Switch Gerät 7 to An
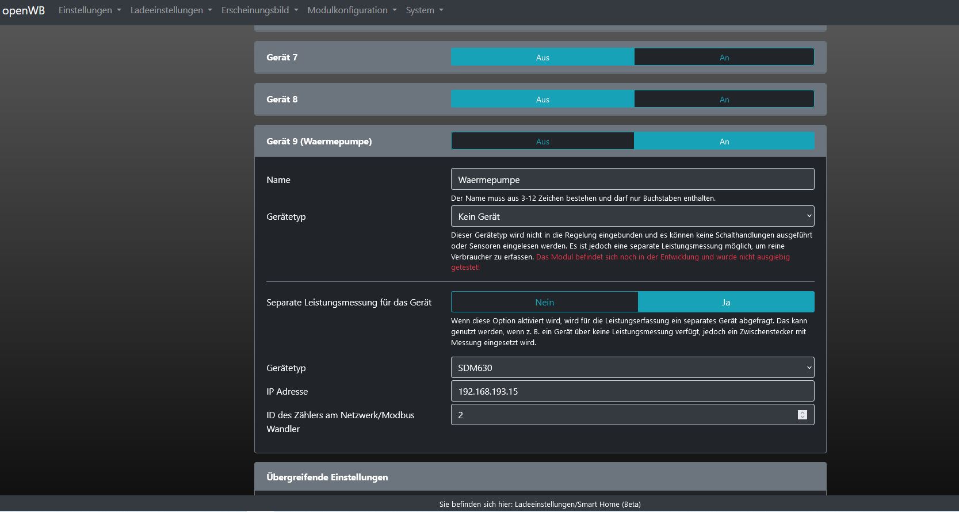The width and height of the screenshot is (959, 512). tap(724, 58)
